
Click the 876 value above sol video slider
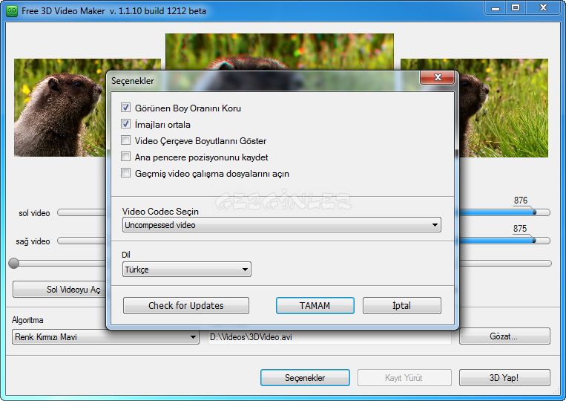(521, 200)
